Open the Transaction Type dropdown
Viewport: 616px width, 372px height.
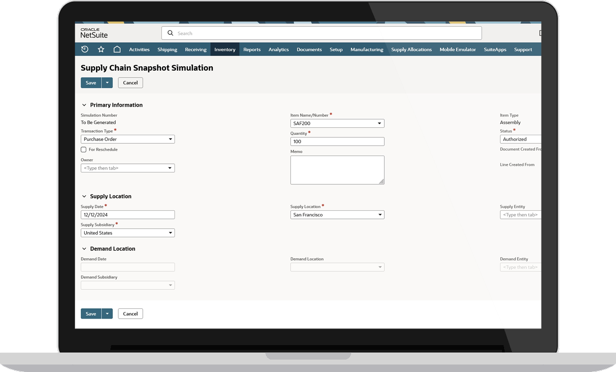tap(171, 139)
